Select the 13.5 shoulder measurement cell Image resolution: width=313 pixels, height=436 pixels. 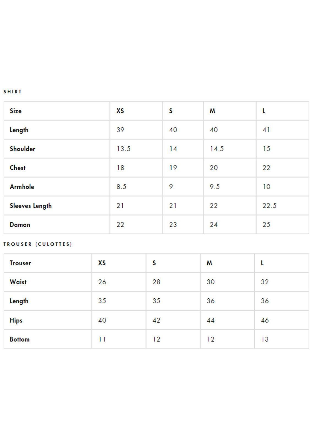[x=123, y=149]
